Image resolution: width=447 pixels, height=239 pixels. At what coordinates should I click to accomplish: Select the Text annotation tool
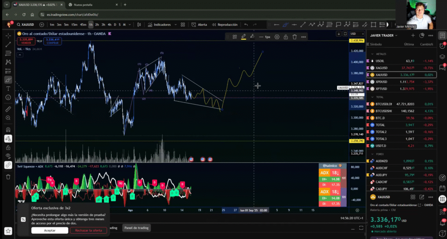tap(8, 89)
